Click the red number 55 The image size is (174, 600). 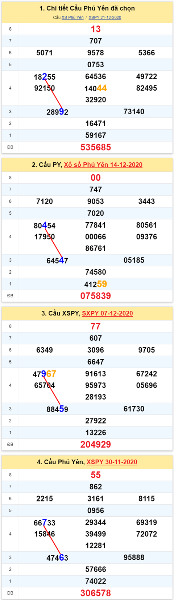pyautogui.click(x=96, y=475)
